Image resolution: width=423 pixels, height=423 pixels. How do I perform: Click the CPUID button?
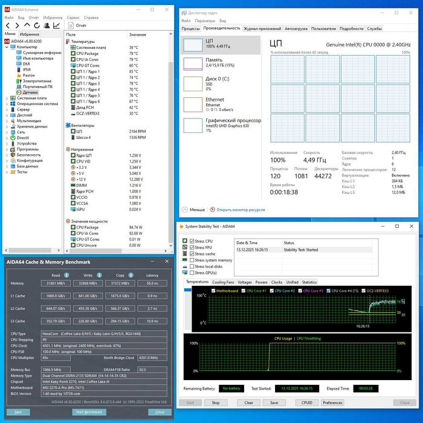[x=307, y=402]
